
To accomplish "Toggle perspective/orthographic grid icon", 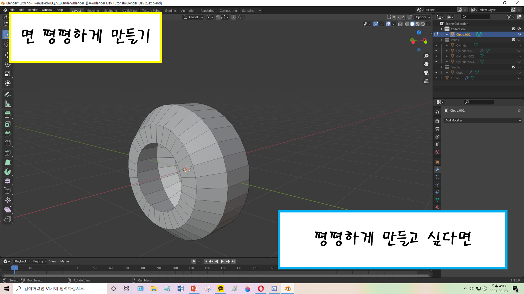I will [x=426, y=81].
